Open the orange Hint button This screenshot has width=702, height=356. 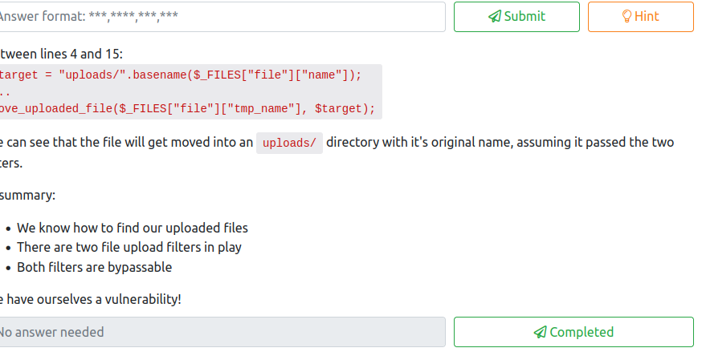[x=640, y=16]
